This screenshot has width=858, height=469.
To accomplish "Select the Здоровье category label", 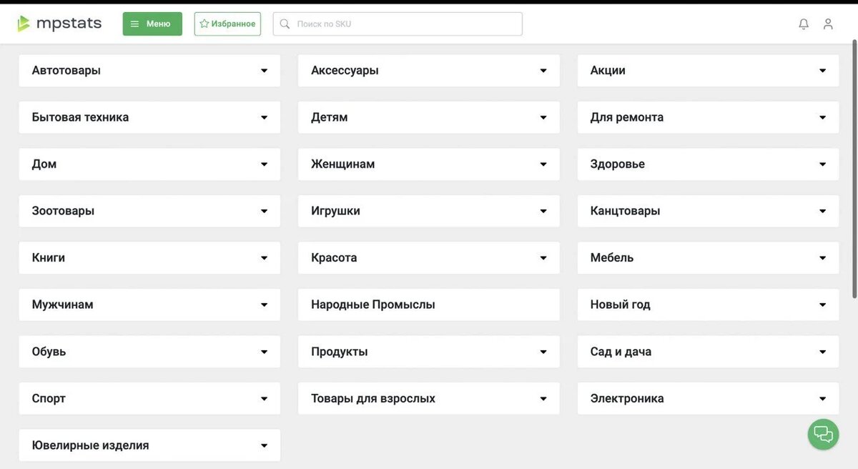I will (x=618, y=164).
